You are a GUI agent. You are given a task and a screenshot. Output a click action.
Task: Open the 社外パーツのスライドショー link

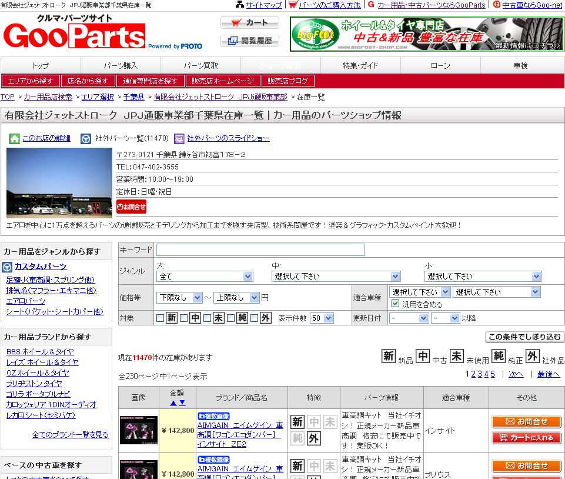228,138
